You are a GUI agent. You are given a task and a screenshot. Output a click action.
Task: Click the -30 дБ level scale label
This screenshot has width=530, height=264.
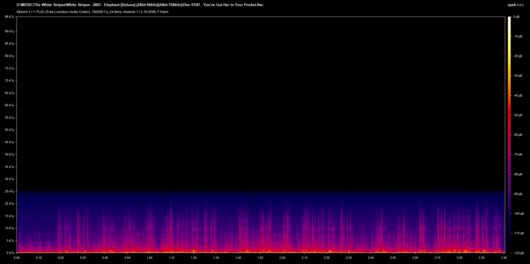(518, 76)
